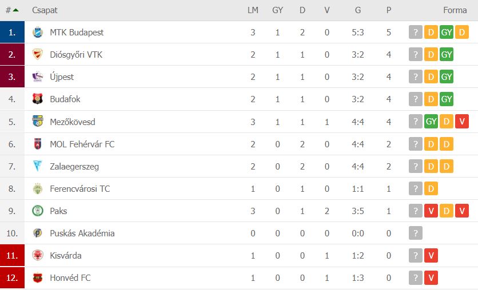Click the Diósgyőri VTK team logo
The width and height of the screenshot is (478, 290).
[38, 54]
